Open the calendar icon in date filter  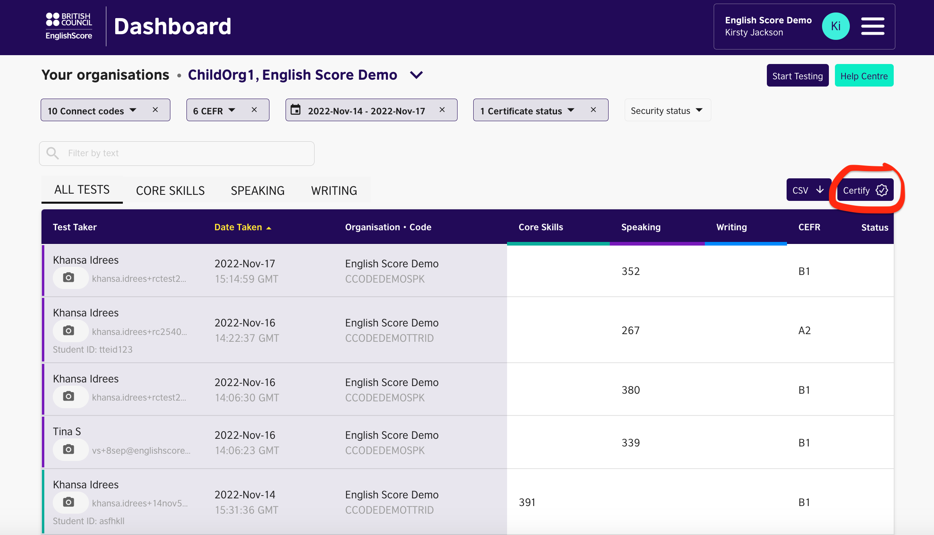(296, 110)
